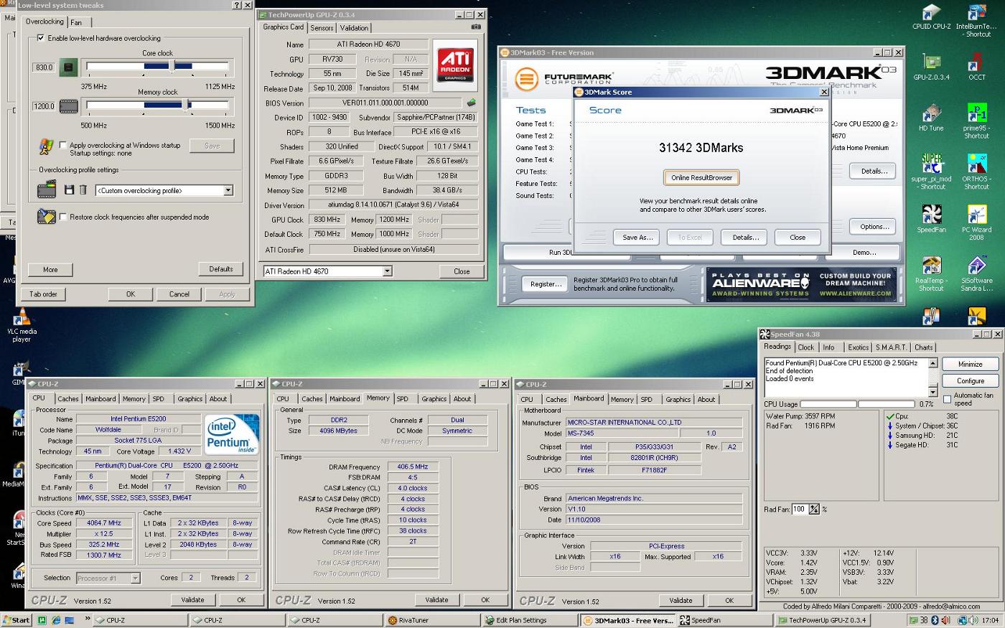Open HD Tune desktop icon
This screenshot has height=628, width=1005.
click(x=931, y=118)
